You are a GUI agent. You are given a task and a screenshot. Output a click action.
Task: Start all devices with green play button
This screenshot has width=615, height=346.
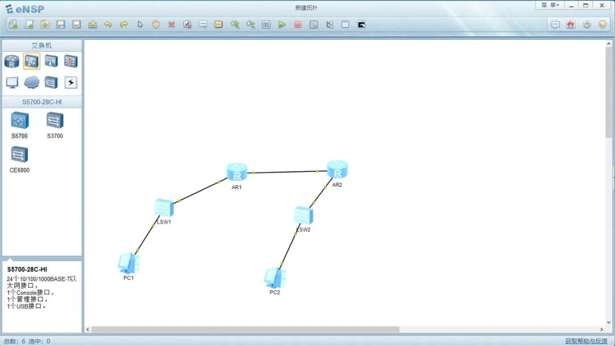[282, 24]
